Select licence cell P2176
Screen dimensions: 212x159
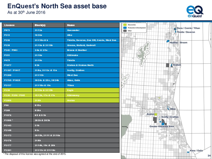(17, 140)
